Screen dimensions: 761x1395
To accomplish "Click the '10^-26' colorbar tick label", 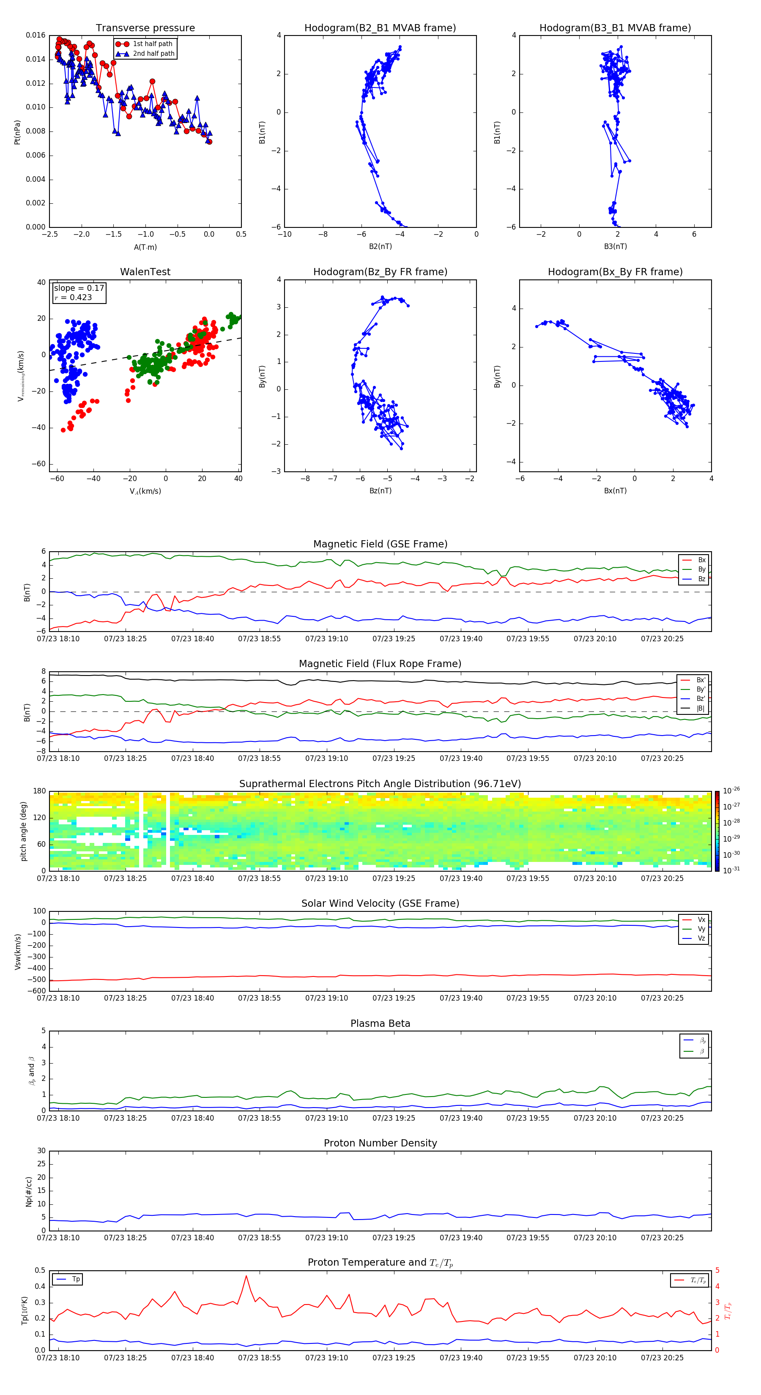I will tap(731, 790).
